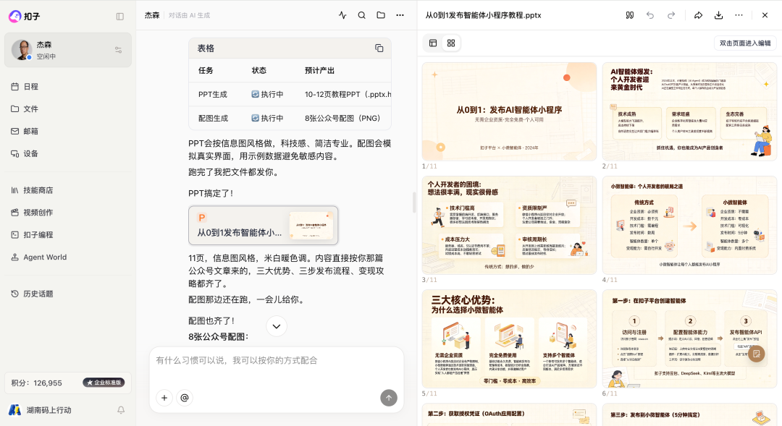This screenshot has width=782, height=426.
Task: Select slide 1 title thumbnail
Action: click(509, 111)
